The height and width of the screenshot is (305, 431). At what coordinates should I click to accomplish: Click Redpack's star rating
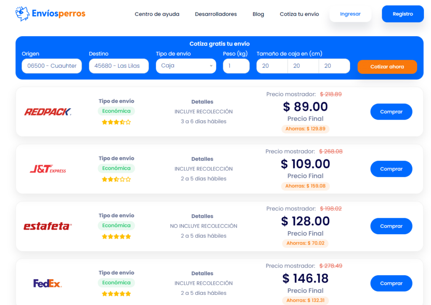[x=116, y=122]
